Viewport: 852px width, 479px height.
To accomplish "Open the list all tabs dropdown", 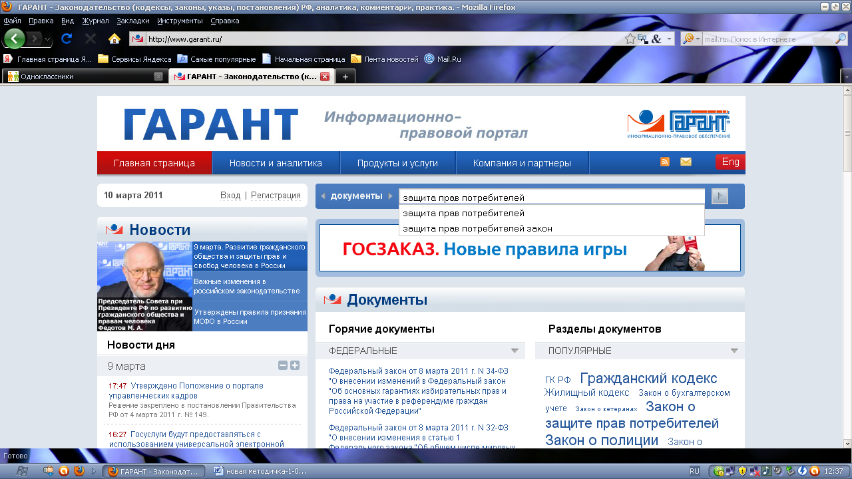I will 846,77.
